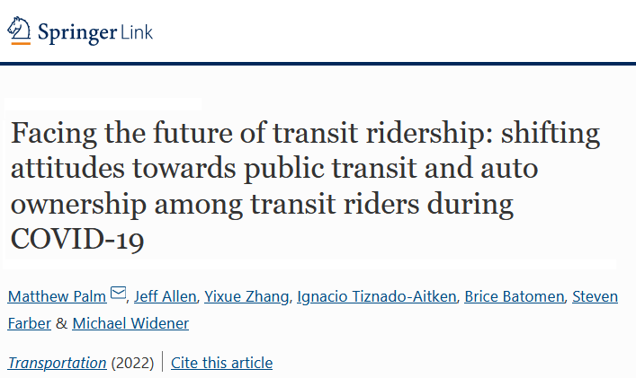Open the Michael Widener author link
The height and width of the screenshot is (378, 636).
tap(130, 323)
